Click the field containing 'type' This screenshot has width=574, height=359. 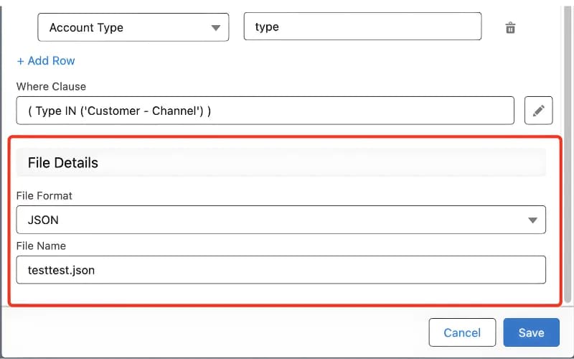tap(362, 27)
